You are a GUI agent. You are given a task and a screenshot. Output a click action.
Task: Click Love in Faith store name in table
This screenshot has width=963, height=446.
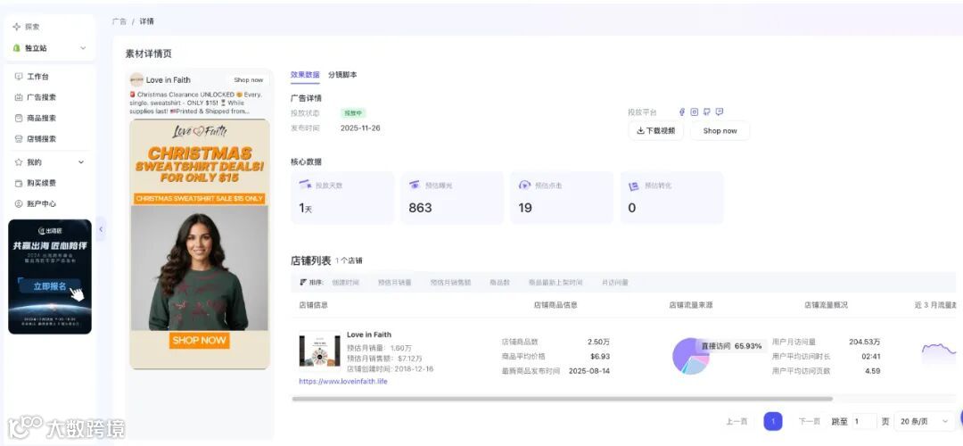point(369,334)
